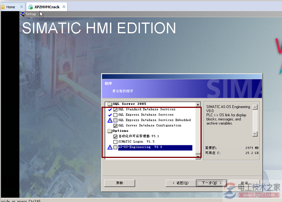Click the XPZHVMCrack tab VM icon
This screenshot has width=282, height=202.
[x=31, y=7]
